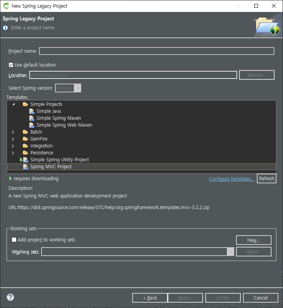The height and width of the screenshot is (308, 283).
Task: Click the Batch folder icon
Action: (25, 132)
